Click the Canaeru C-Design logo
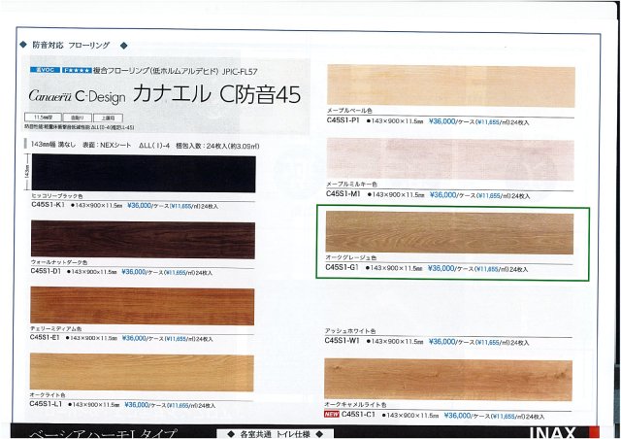Image resolution: width=621 pixels, height=439 pixels. (78, 96)
